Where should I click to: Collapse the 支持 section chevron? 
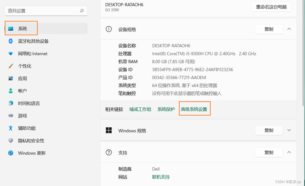(x=289, y=152)
